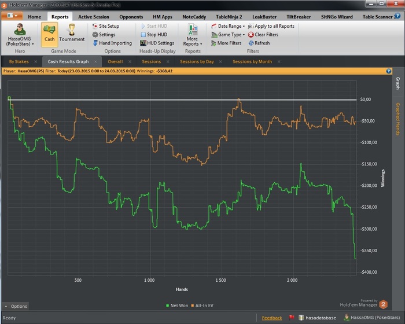Click the ribbon help icon at top right
Screen dimensions: 405x324
coord(397,16)
